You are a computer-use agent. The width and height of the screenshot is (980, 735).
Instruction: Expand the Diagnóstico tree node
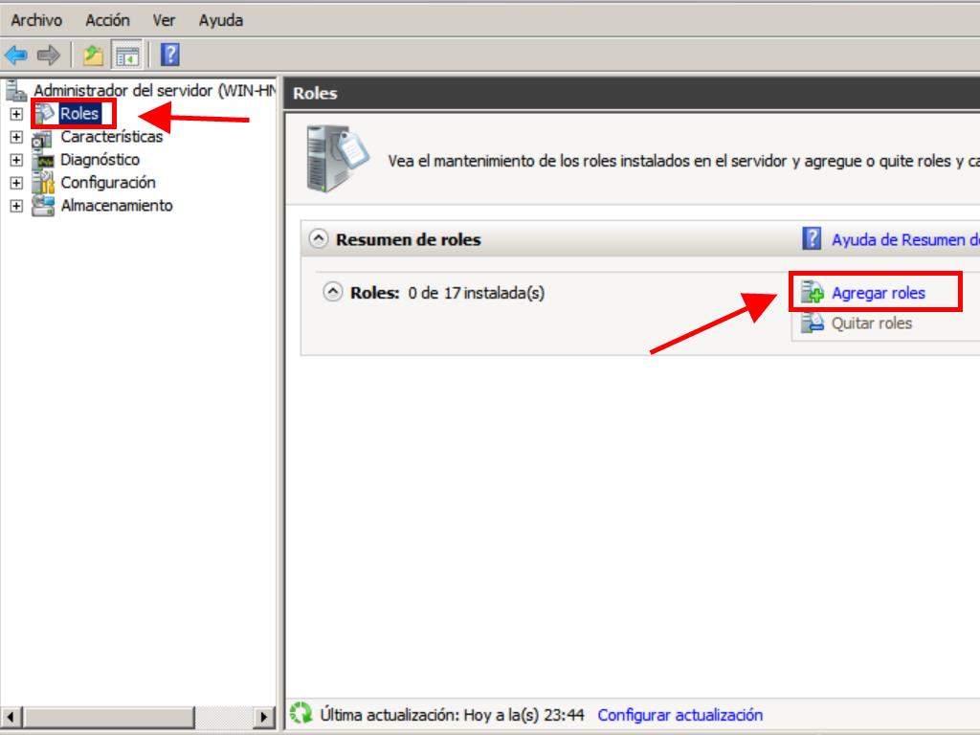pyautogui.click(x=16, y=160)
